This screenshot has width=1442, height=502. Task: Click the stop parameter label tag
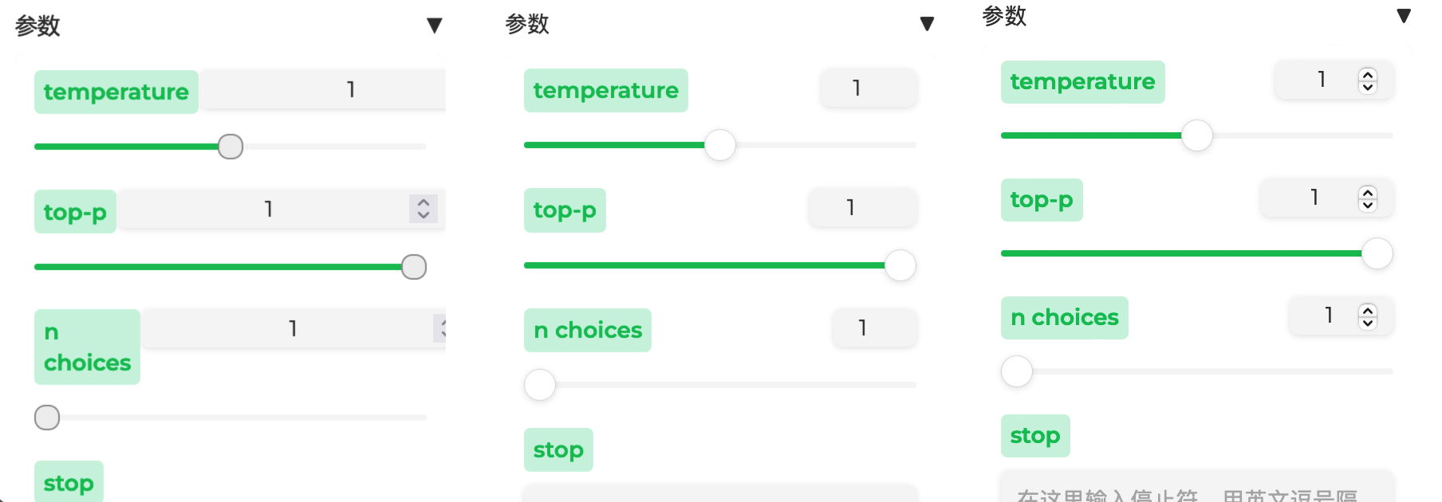[69, 482]
